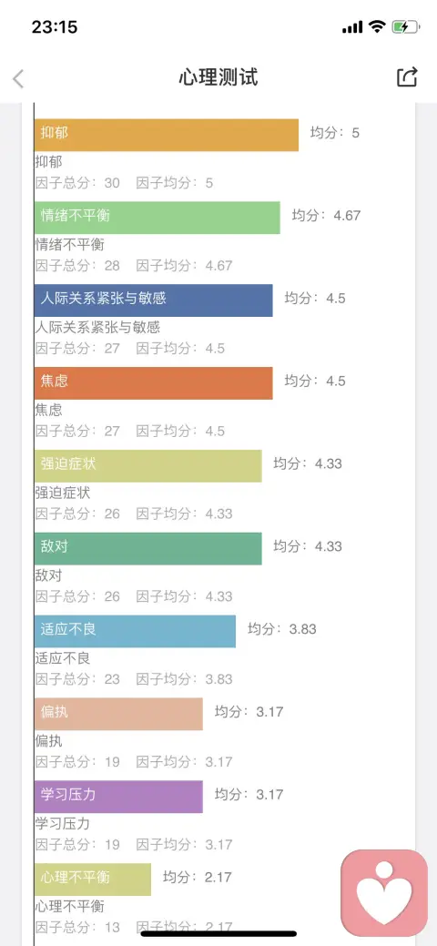Tap the cellular signal icon
Image resolution: width=437 pixels, height=946 pixels.
352,27
